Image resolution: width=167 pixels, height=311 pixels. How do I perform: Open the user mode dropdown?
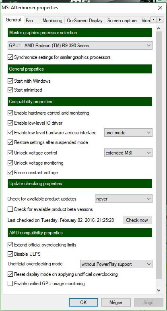[x=128, y=133]
